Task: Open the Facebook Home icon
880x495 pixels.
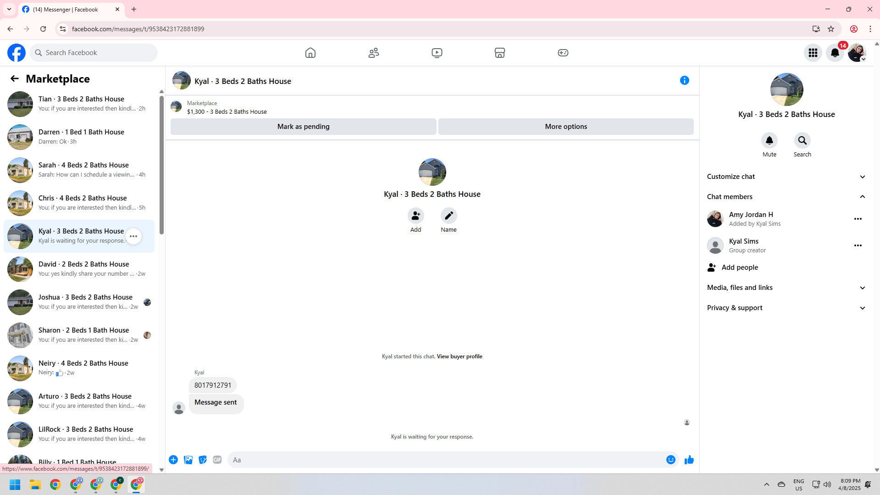Action: coord(310,53)
